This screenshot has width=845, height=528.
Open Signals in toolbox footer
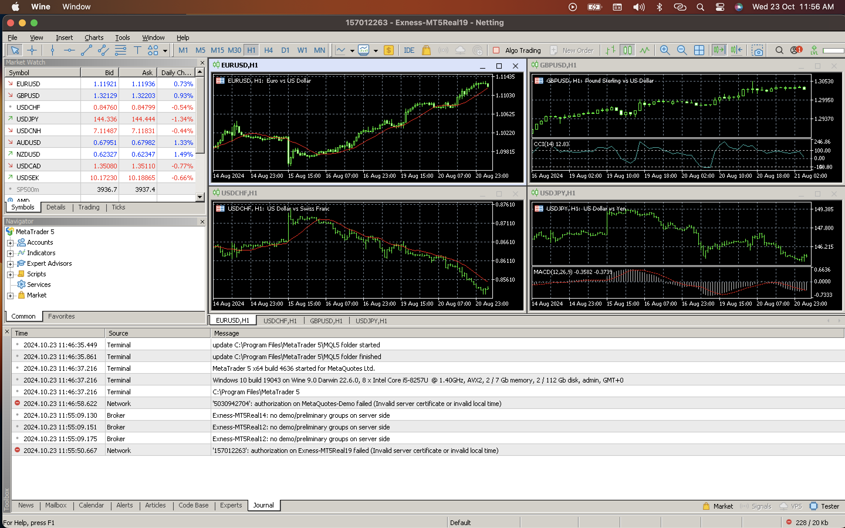(x=756, y=506)
